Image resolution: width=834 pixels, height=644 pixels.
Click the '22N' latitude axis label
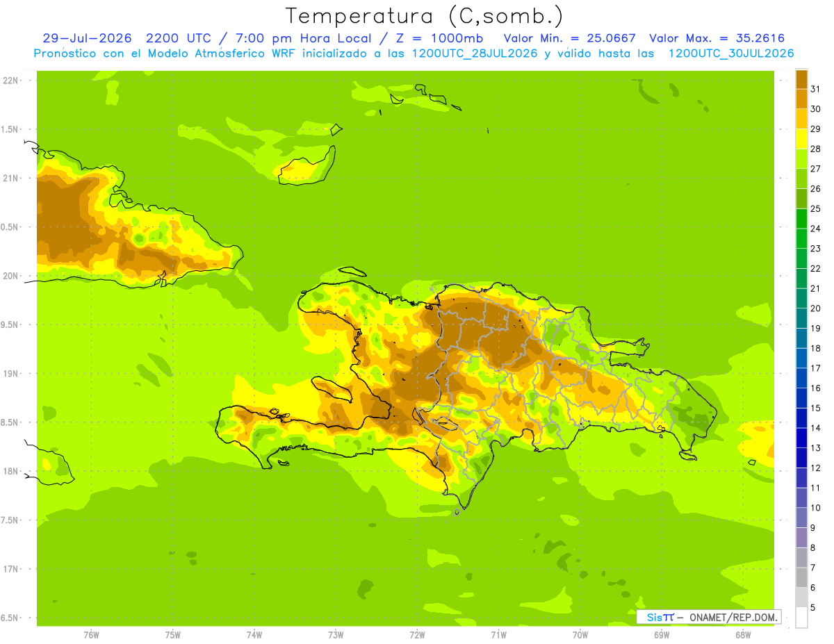(x=10, y=81)
